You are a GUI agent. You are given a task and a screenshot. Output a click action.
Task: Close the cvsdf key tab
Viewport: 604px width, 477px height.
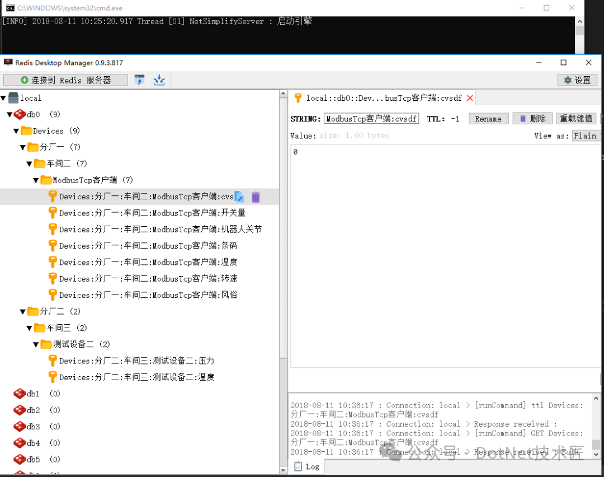(x=470, y=98)
